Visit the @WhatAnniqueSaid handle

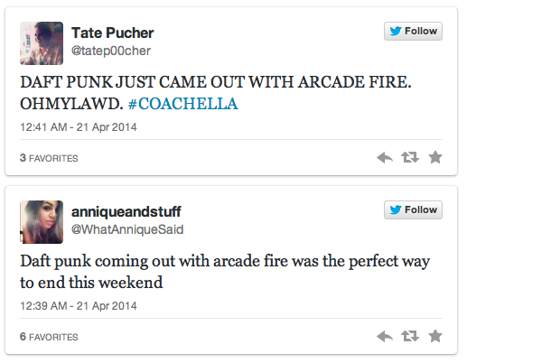tap(127, 229)
